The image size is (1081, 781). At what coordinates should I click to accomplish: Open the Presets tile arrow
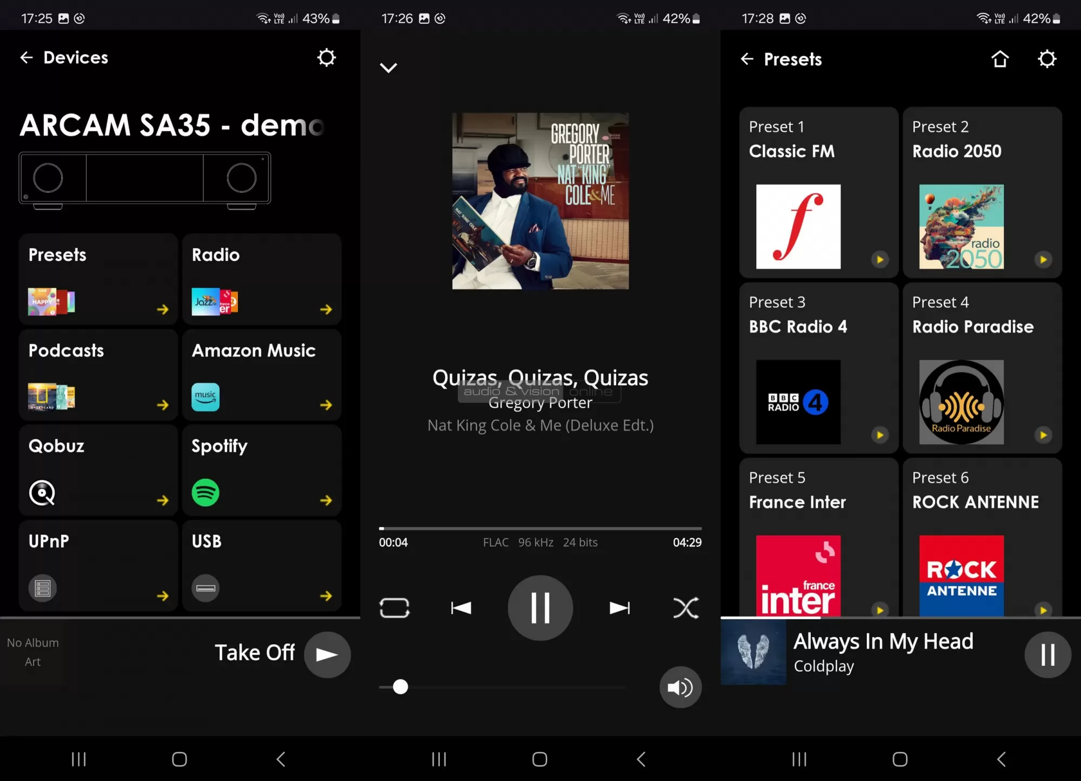[163, 309]
